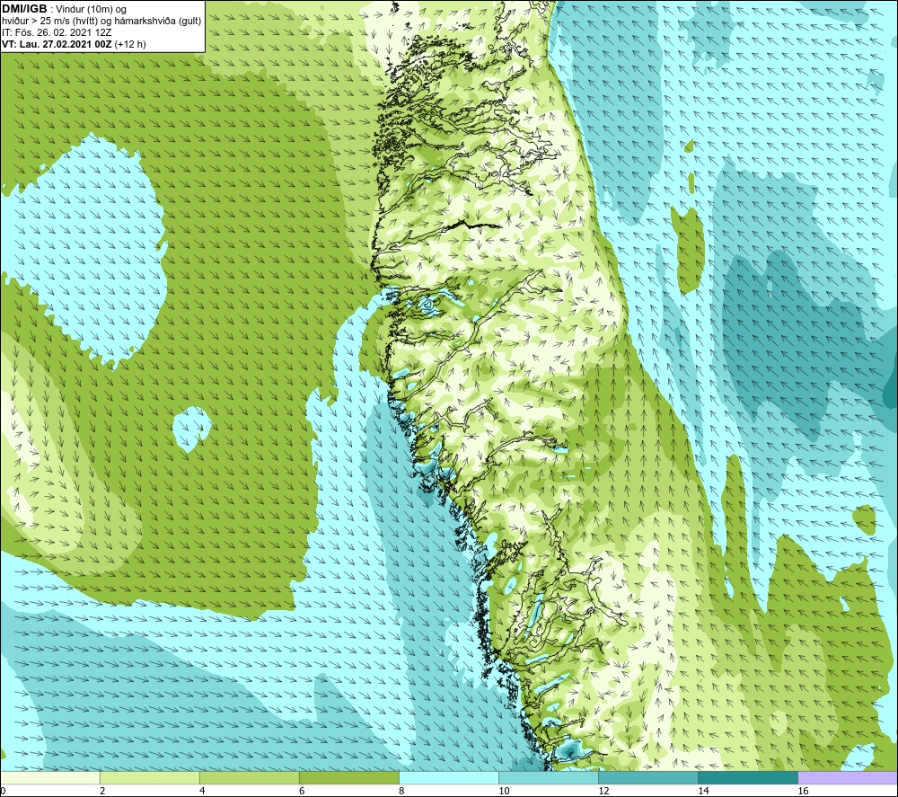
Task: Click the legend scale value "2"
Action: [x=102, y=791]
